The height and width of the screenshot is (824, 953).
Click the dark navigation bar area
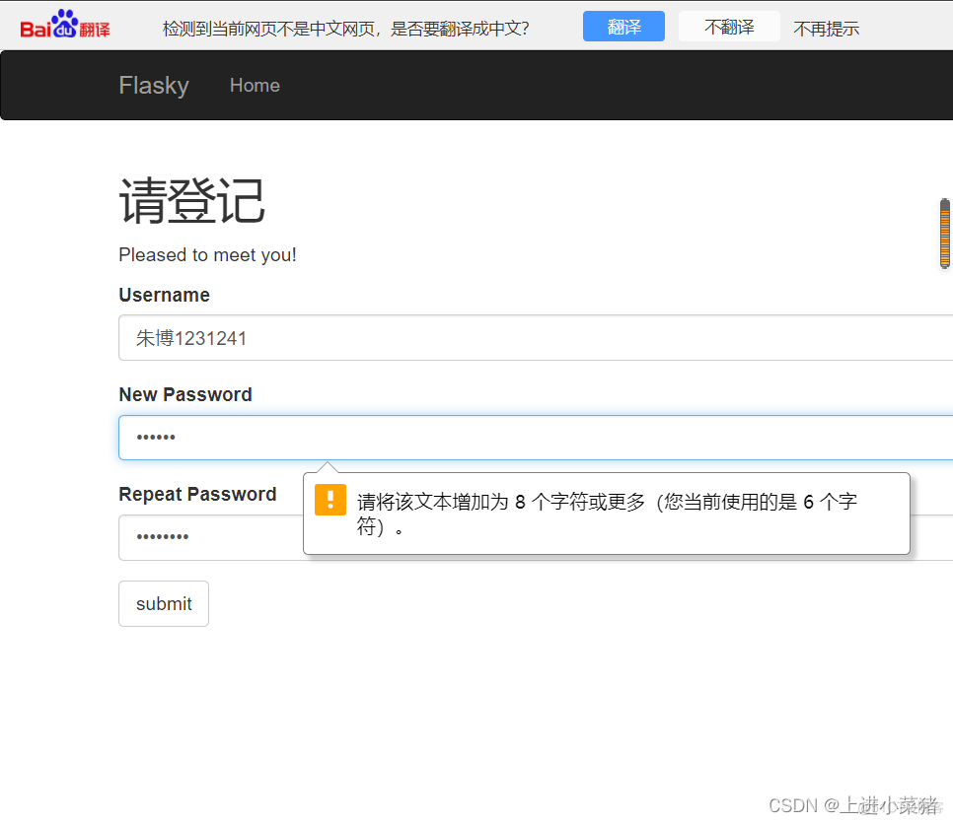pyautogui.click(x=592, y=85)
